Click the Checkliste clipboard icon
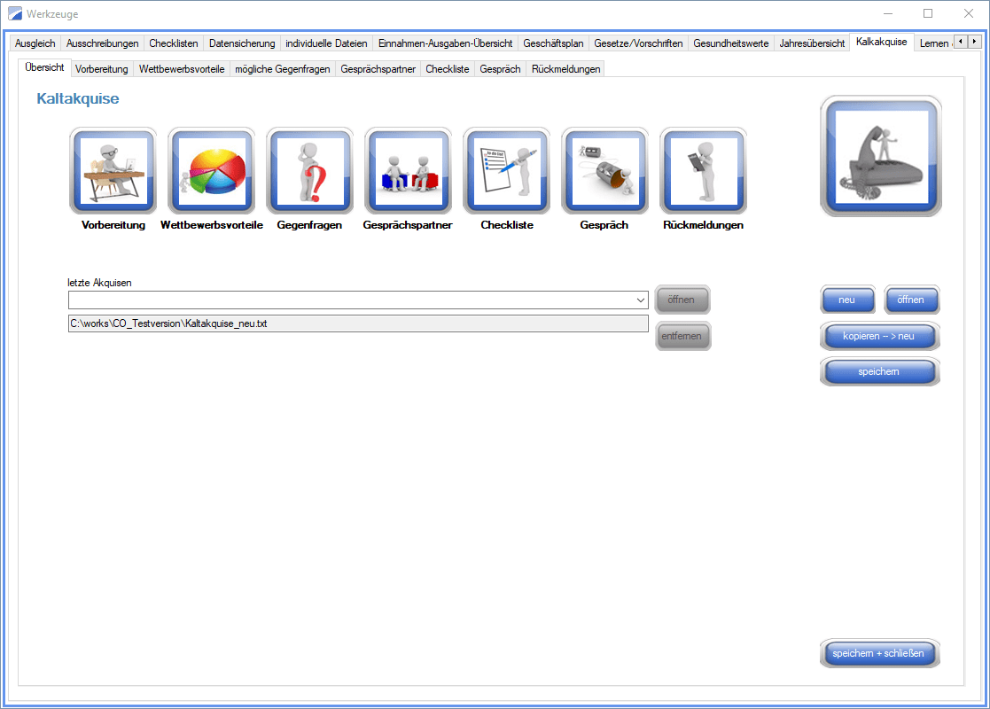 tap(506, 170)
